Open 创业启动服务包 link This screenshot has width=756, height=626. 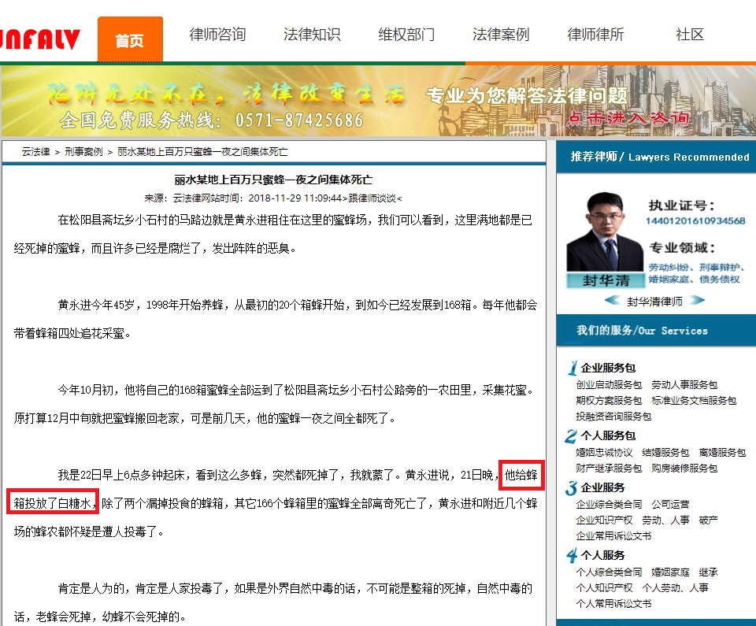609,385
